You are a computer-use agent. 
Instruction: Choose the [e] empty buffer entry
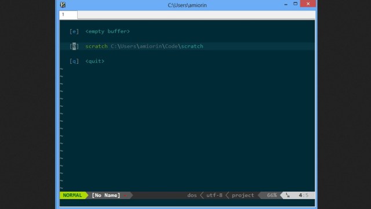pyautogui.click(x=100, y=31)
